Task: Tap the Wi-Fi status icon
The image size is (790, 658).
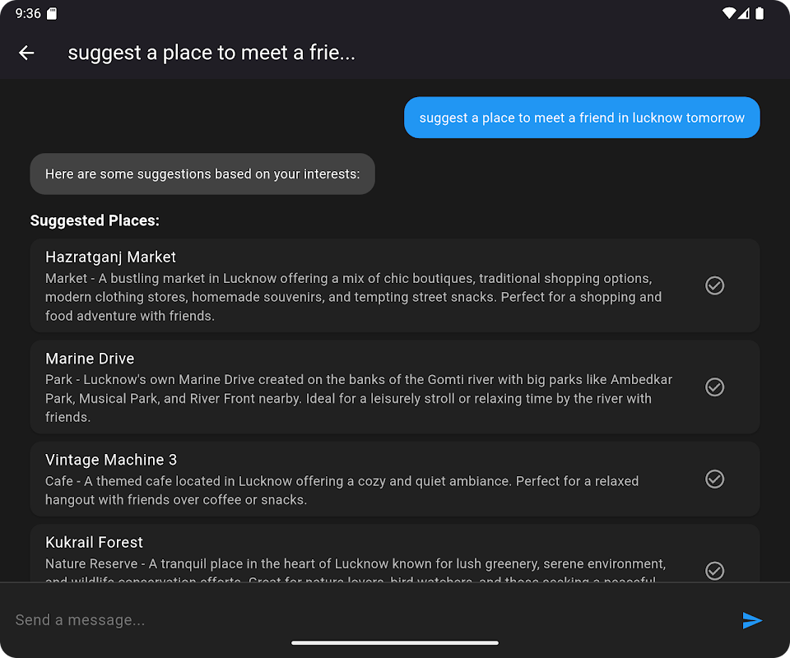Action: coord(728,13)
